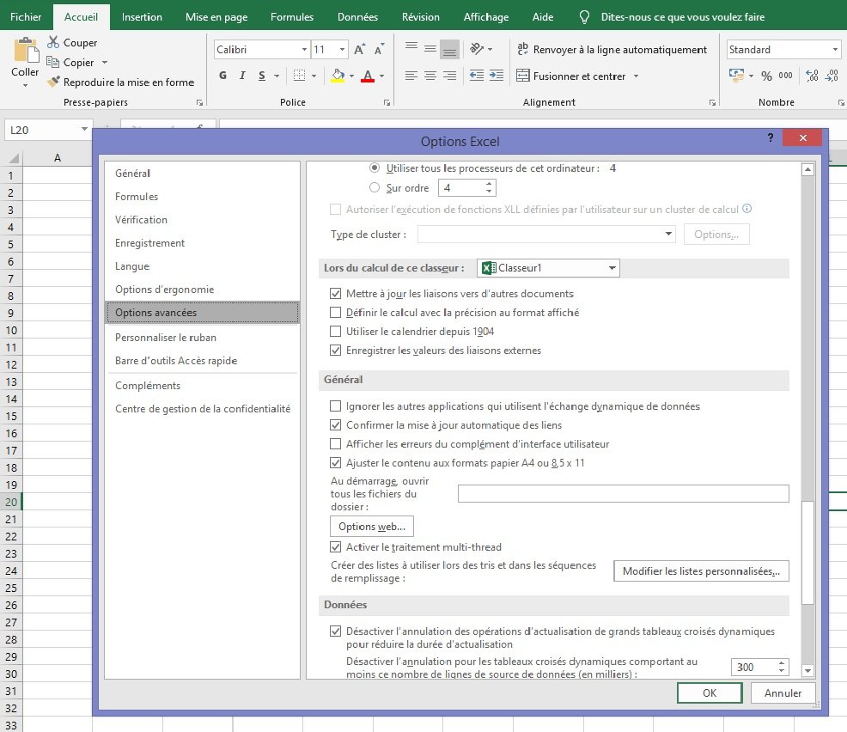This screenshot has height=732, width=847.
Task: Enable Ignorer les autres applications checkbox
Action: click(x=336, y=406)
